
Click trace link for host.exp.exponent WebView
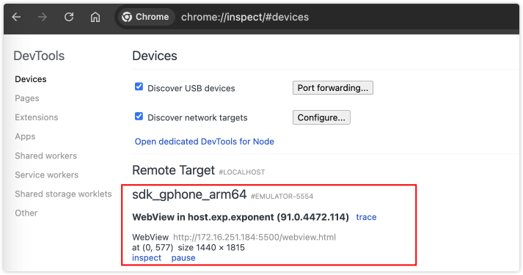coord(366,217)
